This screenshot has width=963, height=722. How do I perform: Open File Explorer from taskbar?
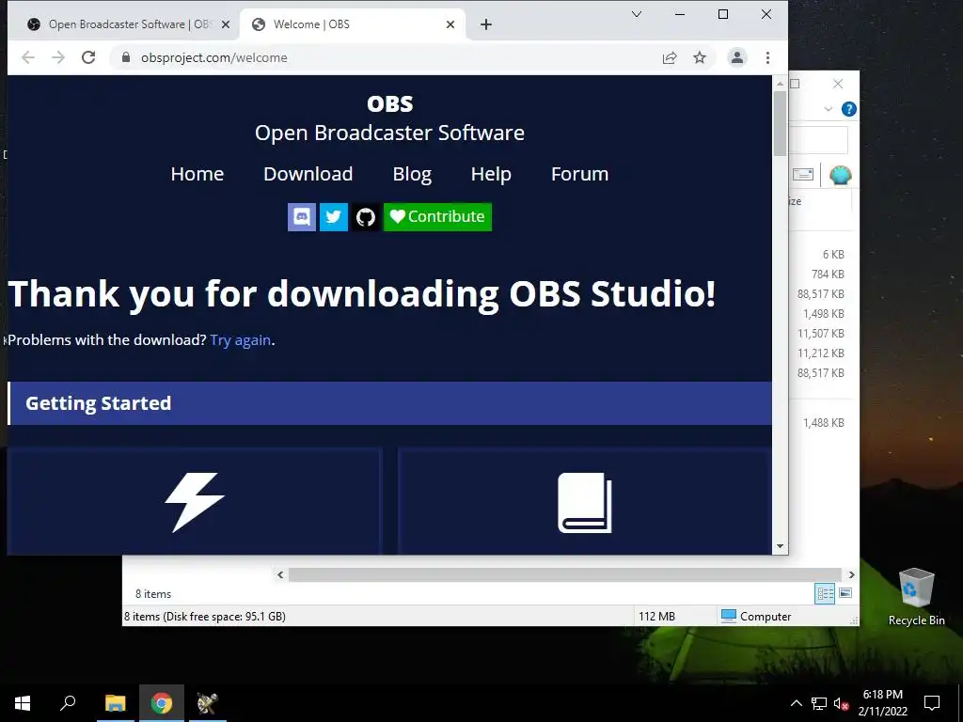point(115,703)
